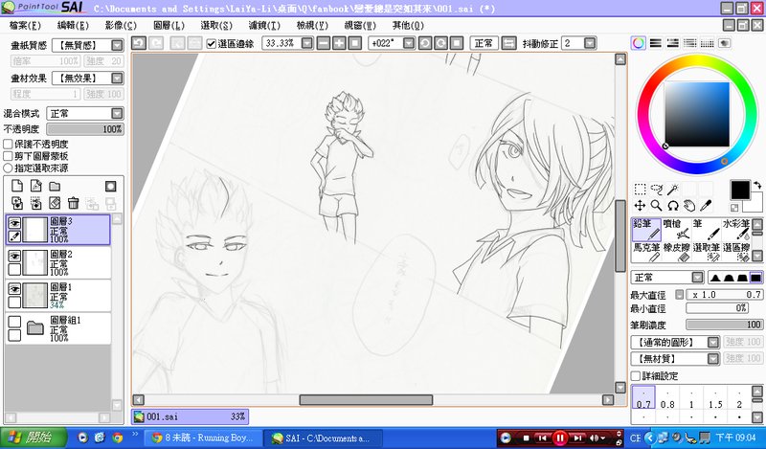Select the 圖層2 layer row
This screenshot has height=449, width=766.
[58, 263]
